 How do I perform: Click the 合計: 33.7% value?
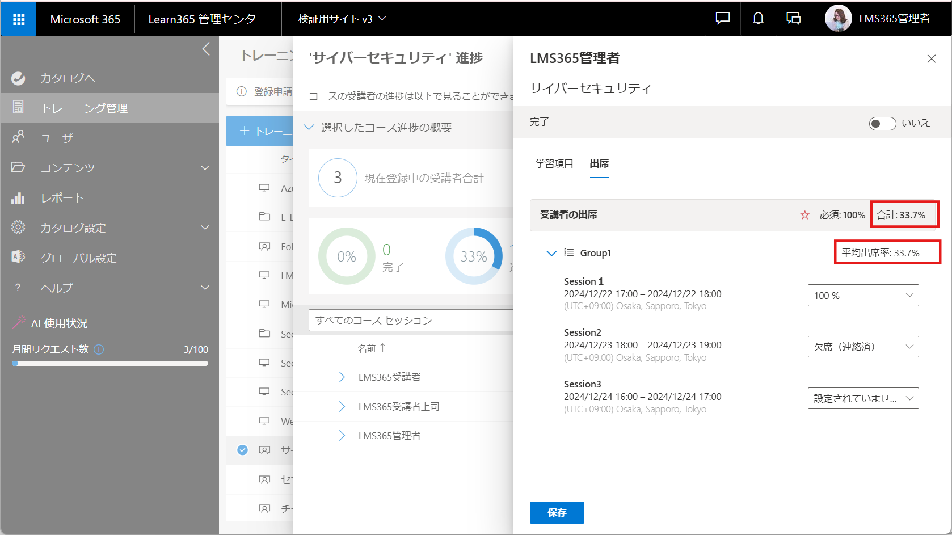(901, 215)
